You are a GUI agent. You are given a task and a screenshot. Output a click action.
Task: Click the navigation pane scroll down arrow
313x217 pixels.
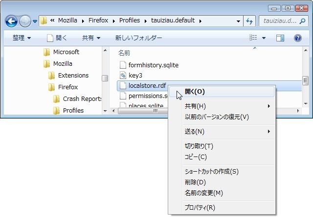(x=105, y=111)
